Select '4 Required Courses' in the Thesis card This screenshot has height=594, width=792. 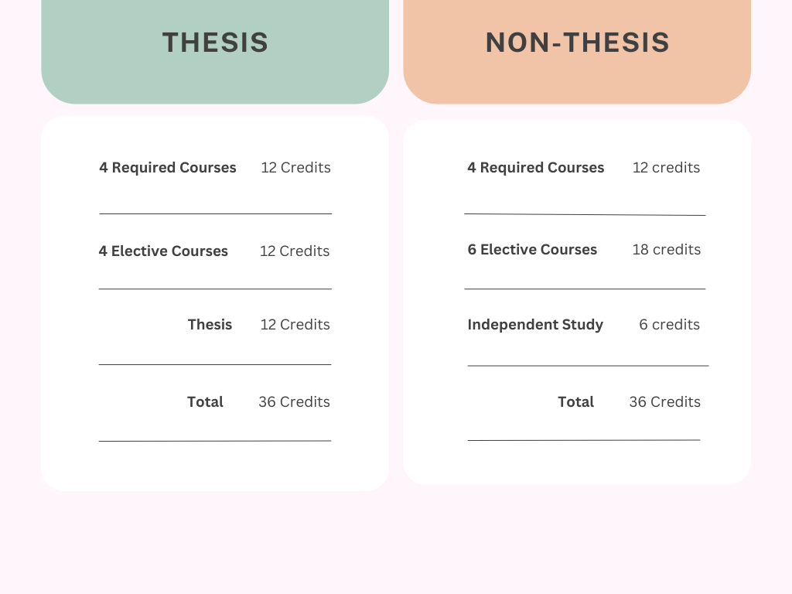168,168
